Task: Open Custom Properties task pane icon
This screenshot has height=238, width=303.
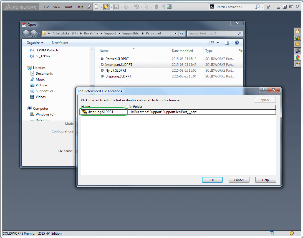Action: 297,64
